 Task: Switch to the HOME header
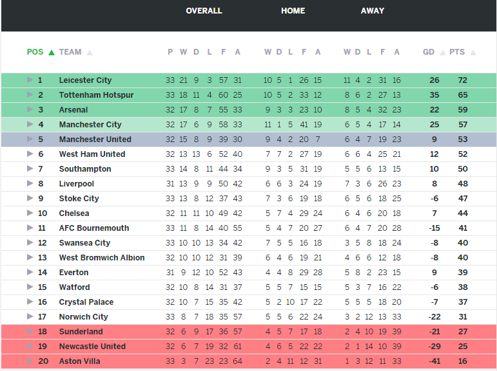pyautogui.click(x=293, y=11)
